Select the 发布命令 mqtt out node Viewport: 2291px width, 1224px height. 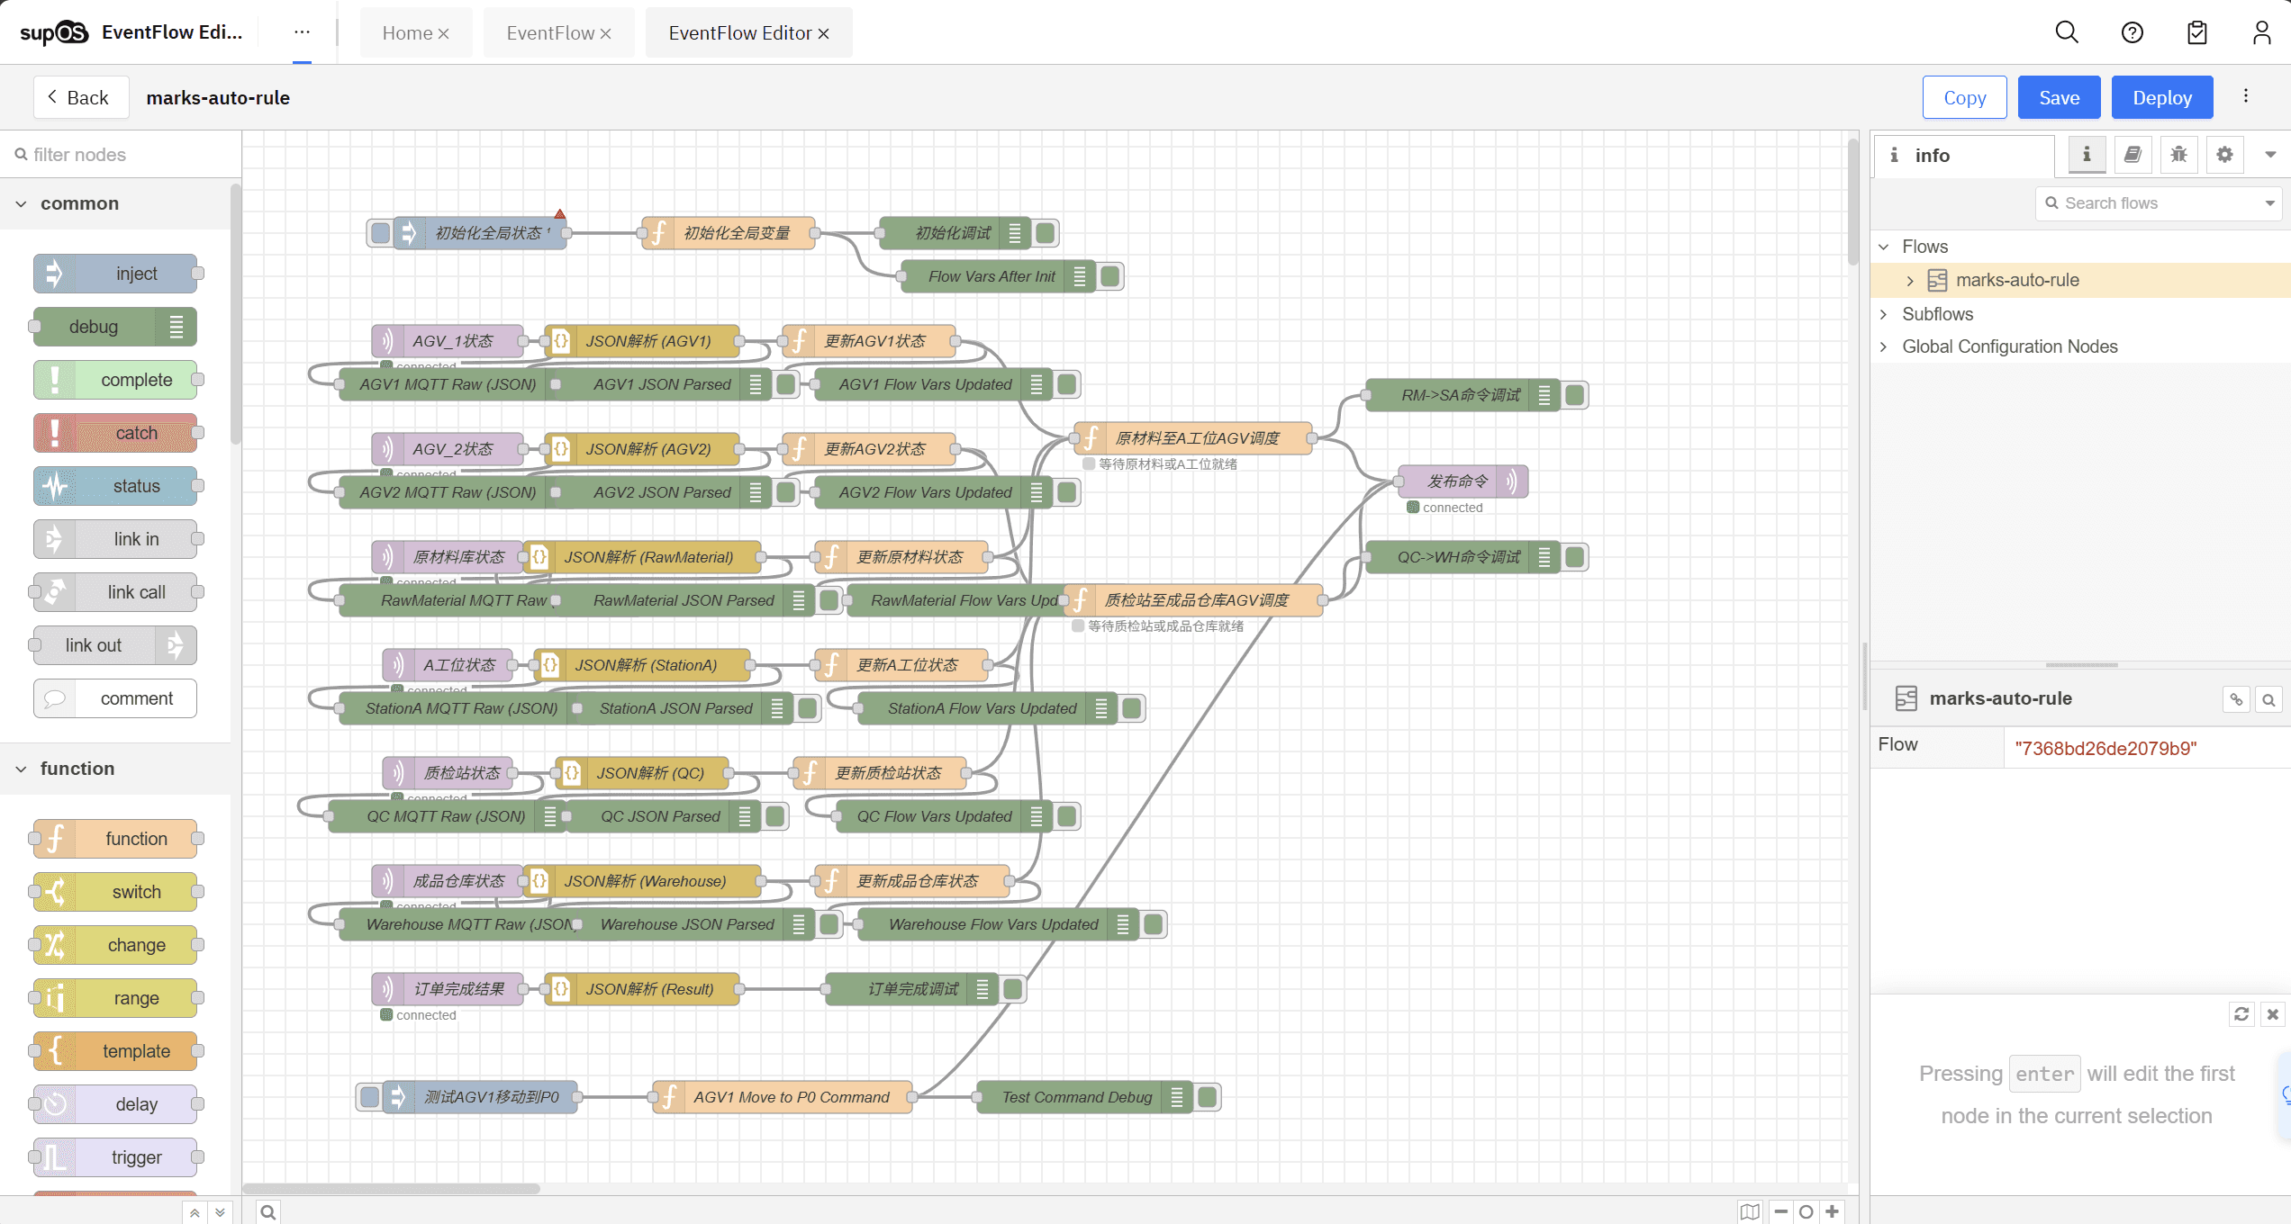[x=1462, y=481]
